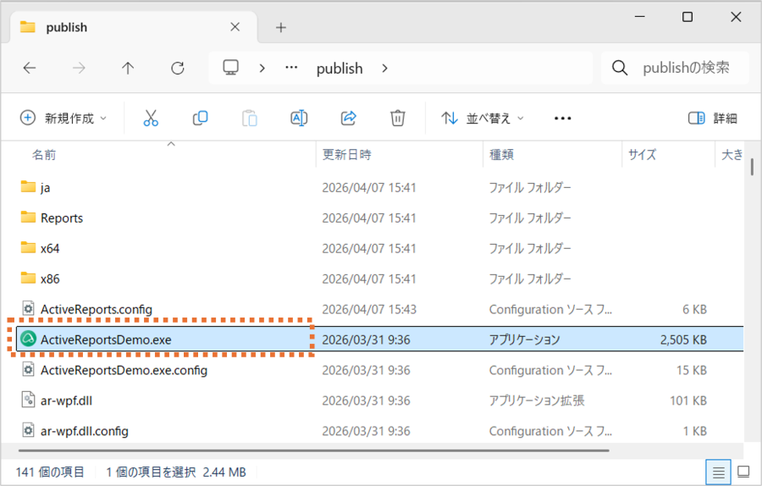Image resolution: width=762 pixels, height=486 pixels.
Task: Sort by the 種類 column header
Action: coord(501,155)
